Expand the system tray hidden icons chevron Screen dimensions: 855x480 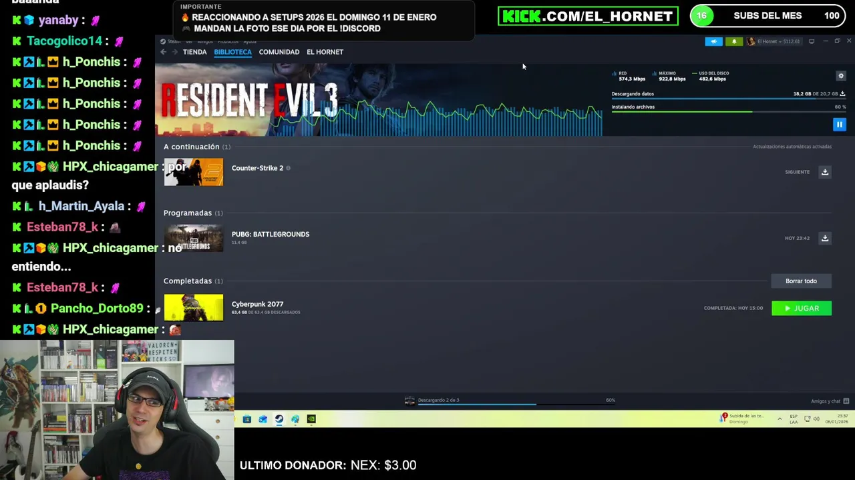(x=780, y=419)
